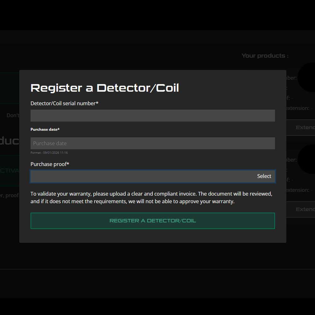This screenshot has width=315, height=315.
Task: Click the Detector/Coil serial number label
Action: point(64,103)
